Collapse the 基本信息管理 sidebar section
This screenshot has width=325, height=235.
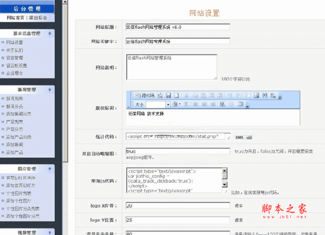pos(50,34)
